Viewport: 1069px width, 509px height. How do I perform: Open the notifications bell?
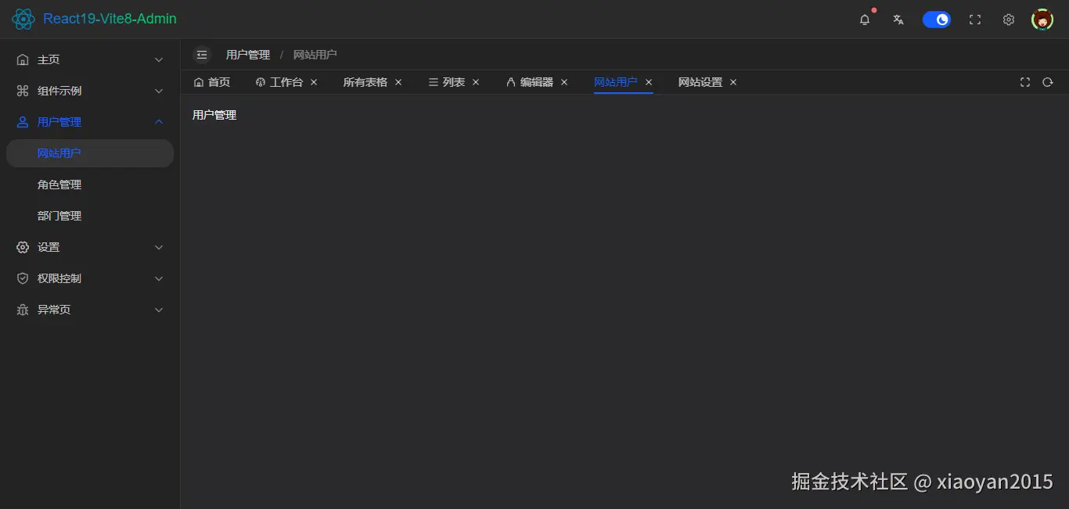click(865, 20)
